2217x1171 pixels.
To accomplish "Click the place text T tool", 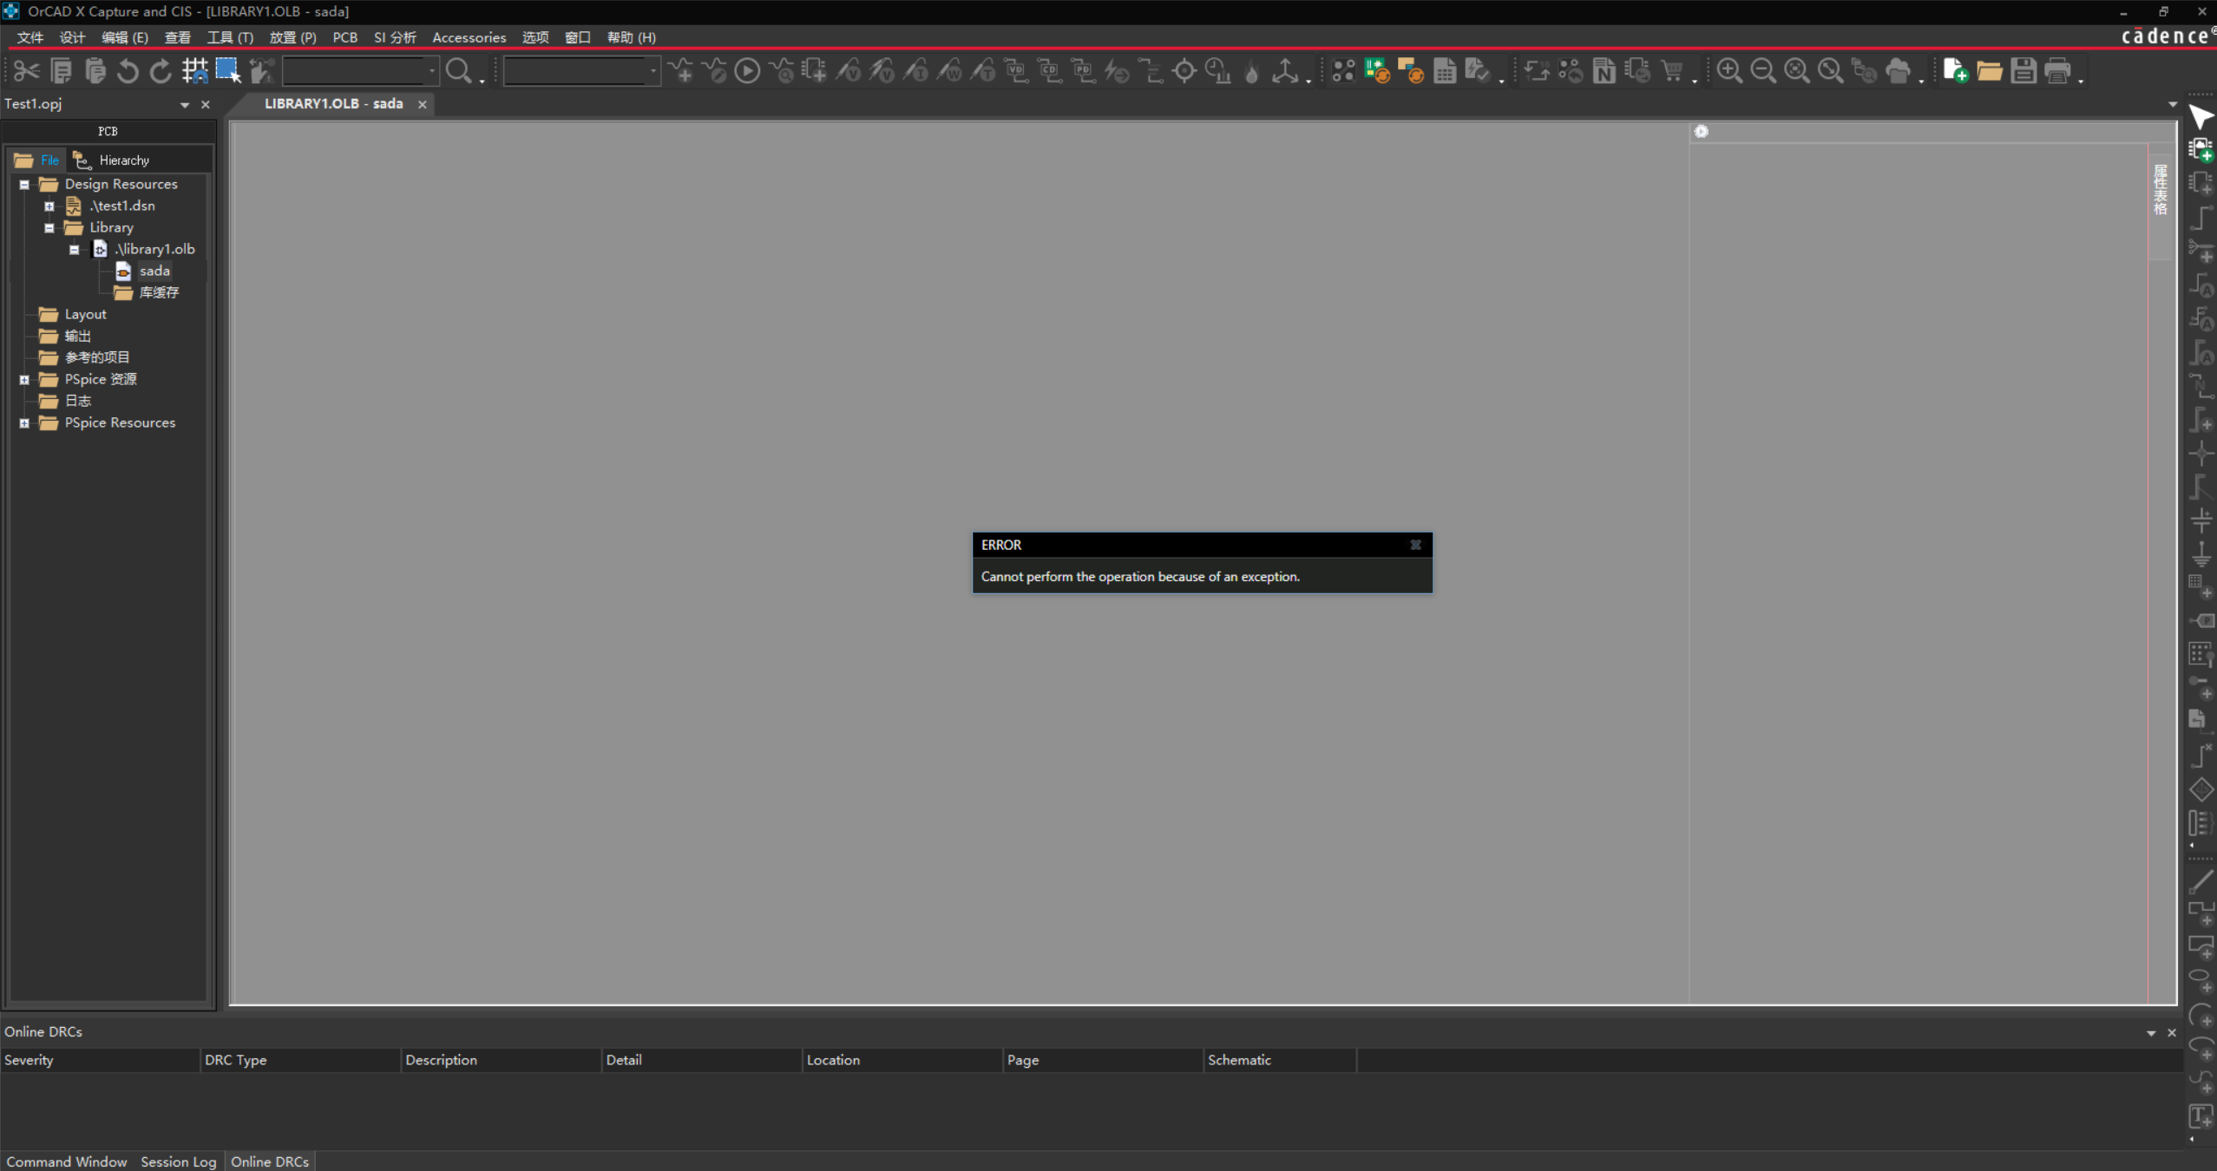I will 2201,1115.
